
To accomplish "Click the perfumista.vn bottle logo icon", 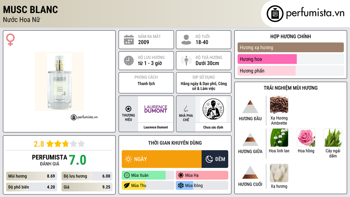I will pyautogui.click(x=275, y=14).
